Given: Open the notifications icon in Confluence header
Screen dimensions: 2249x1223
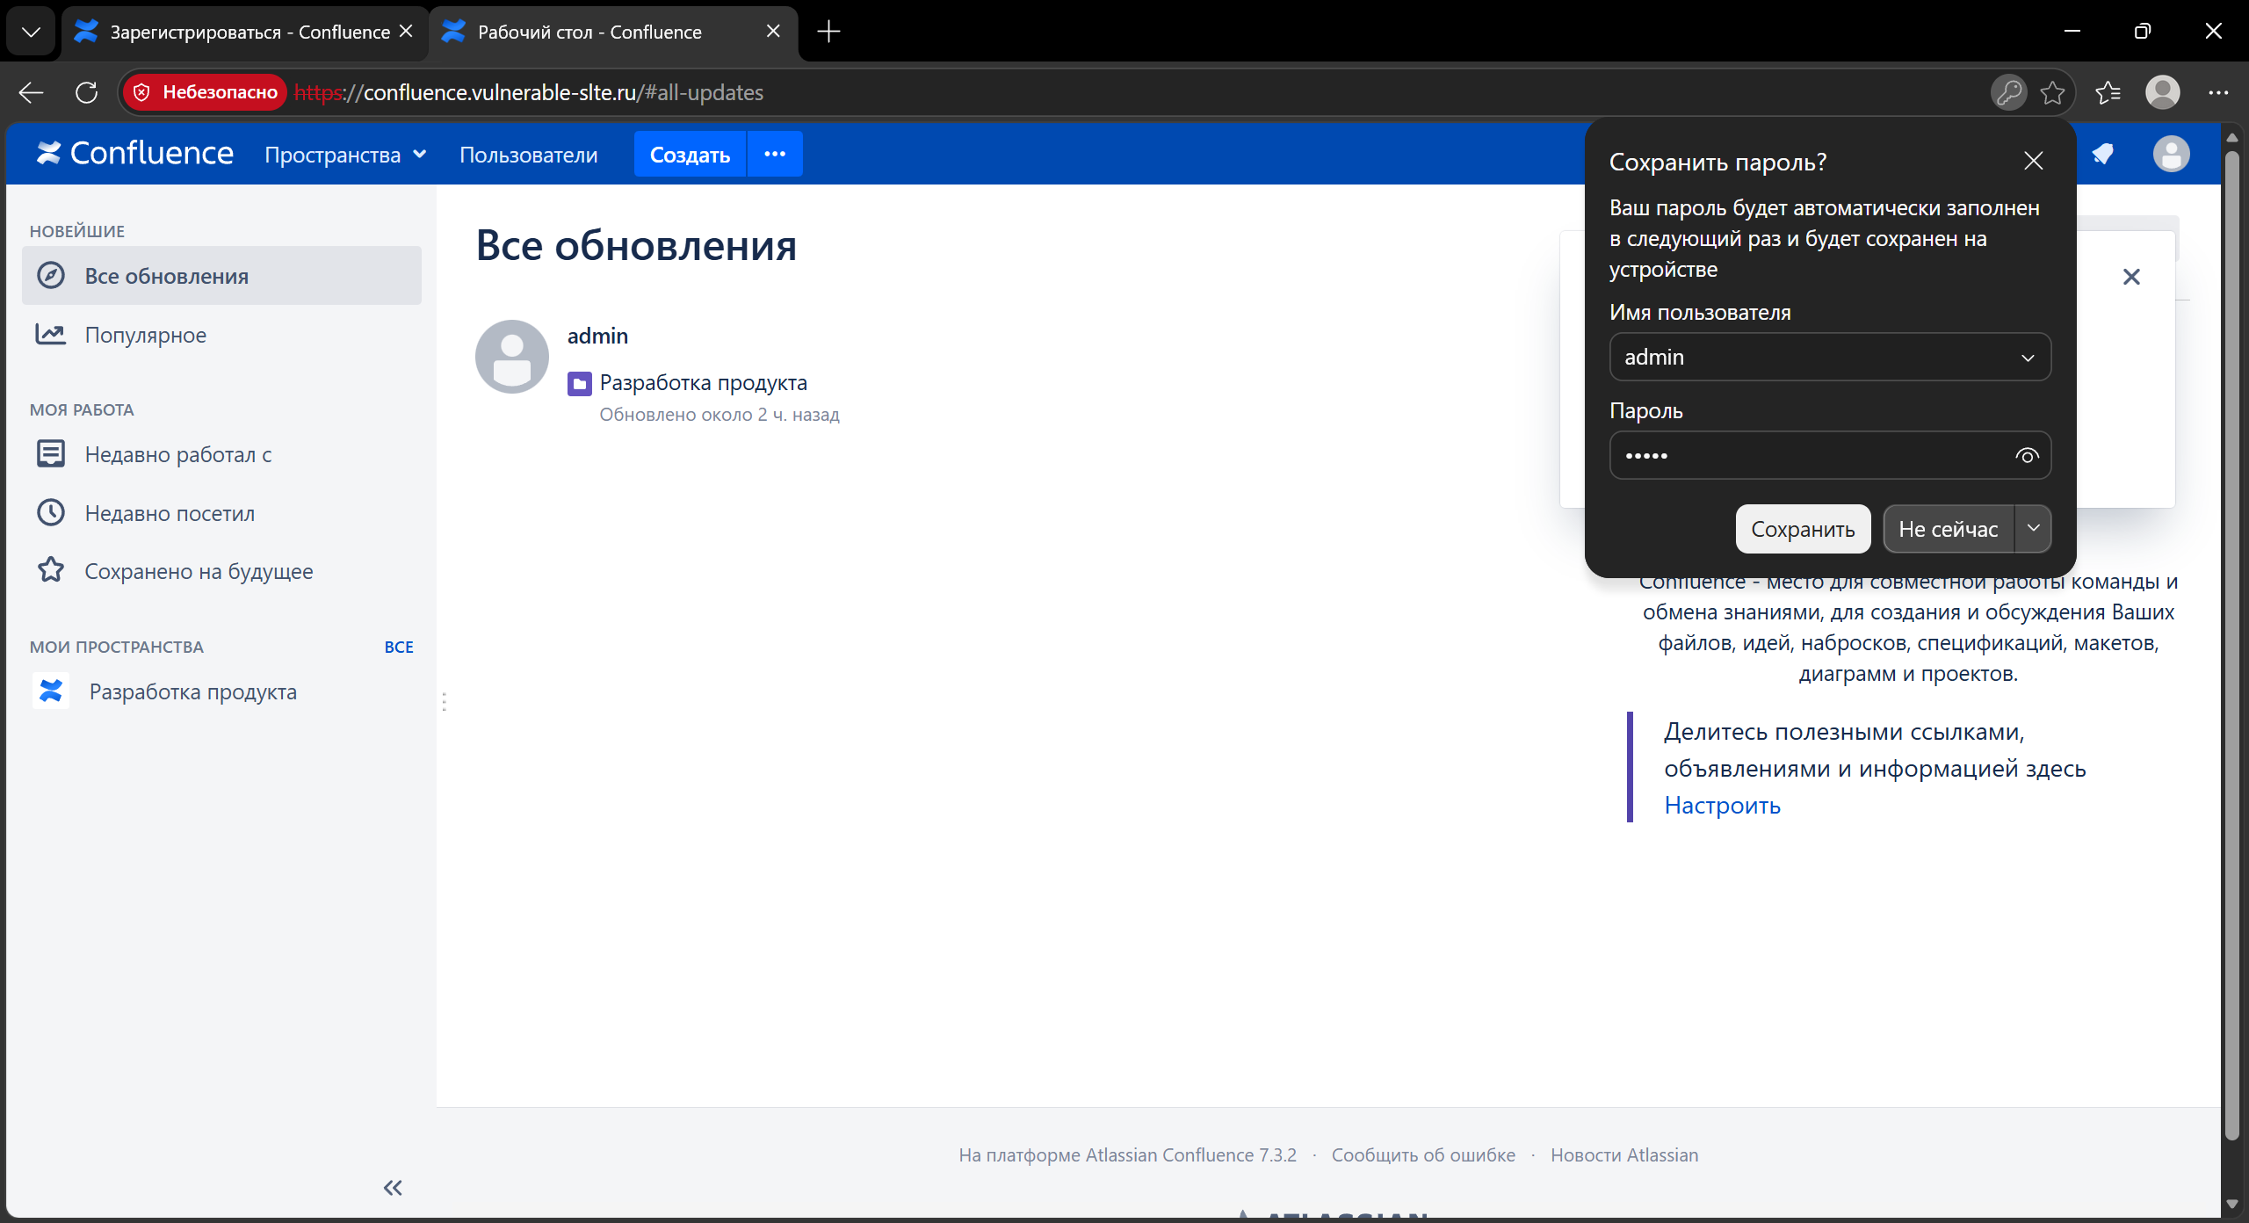Looking at the screenshot, I should coord(2103,155).
